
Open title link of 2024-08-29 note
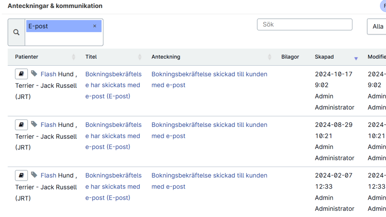tap(113, 136)
